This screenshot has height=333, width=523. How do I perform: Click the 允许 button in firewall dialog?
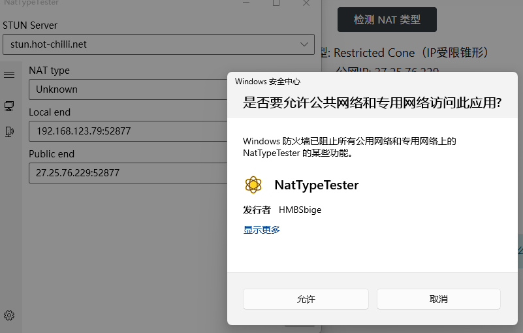[x=306, y=299]
